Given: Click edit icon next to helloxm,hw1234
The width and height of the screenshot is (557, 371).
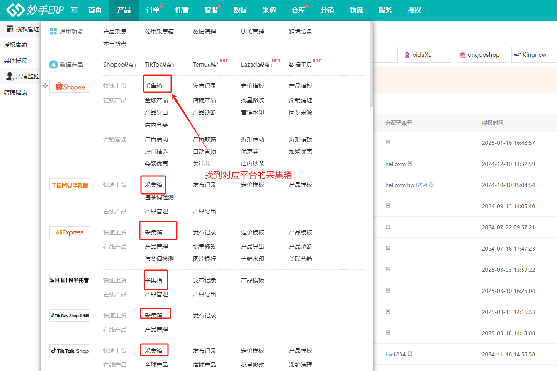Looking at the screenshot, I should point(432,185).
